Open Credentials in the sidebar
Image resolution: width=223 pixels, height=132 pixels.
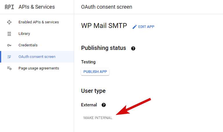[x=37, y=45]
